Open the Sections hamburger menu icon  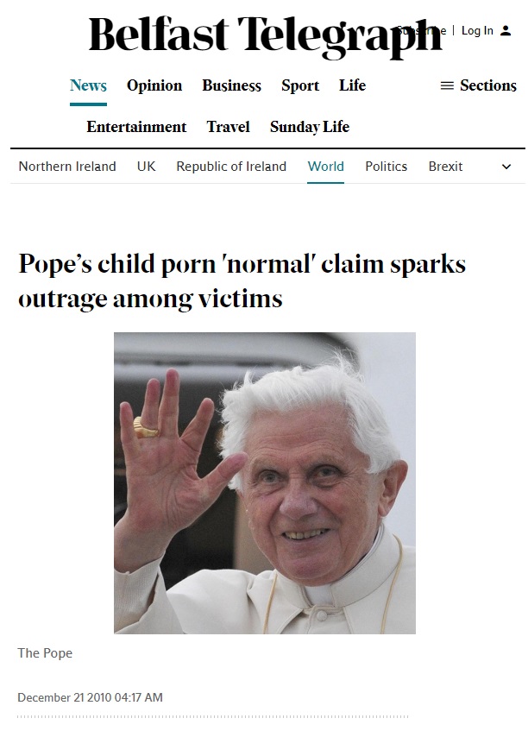click(x=447, y=85)
